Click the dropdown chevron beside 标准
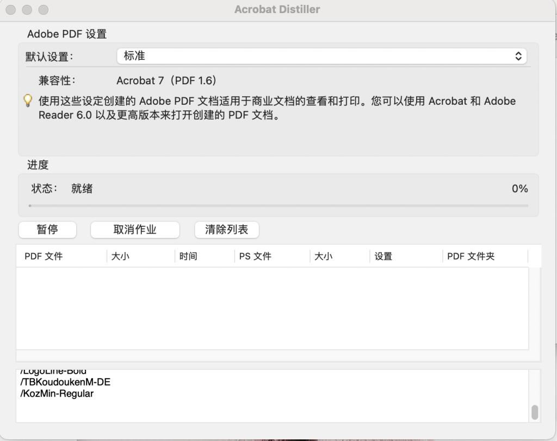The image size is (557, 441). pos(518,56)
